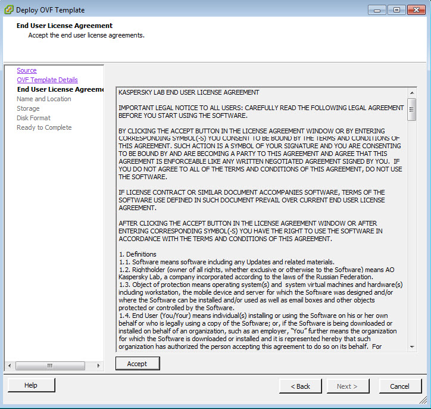Viewport: 431px width, 409px height.
Task: Select the Disk Format step
Action: coord(33,118)
